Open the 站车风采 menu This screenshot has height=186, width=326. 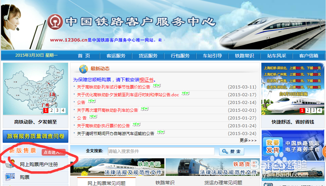tap(277, 56)
